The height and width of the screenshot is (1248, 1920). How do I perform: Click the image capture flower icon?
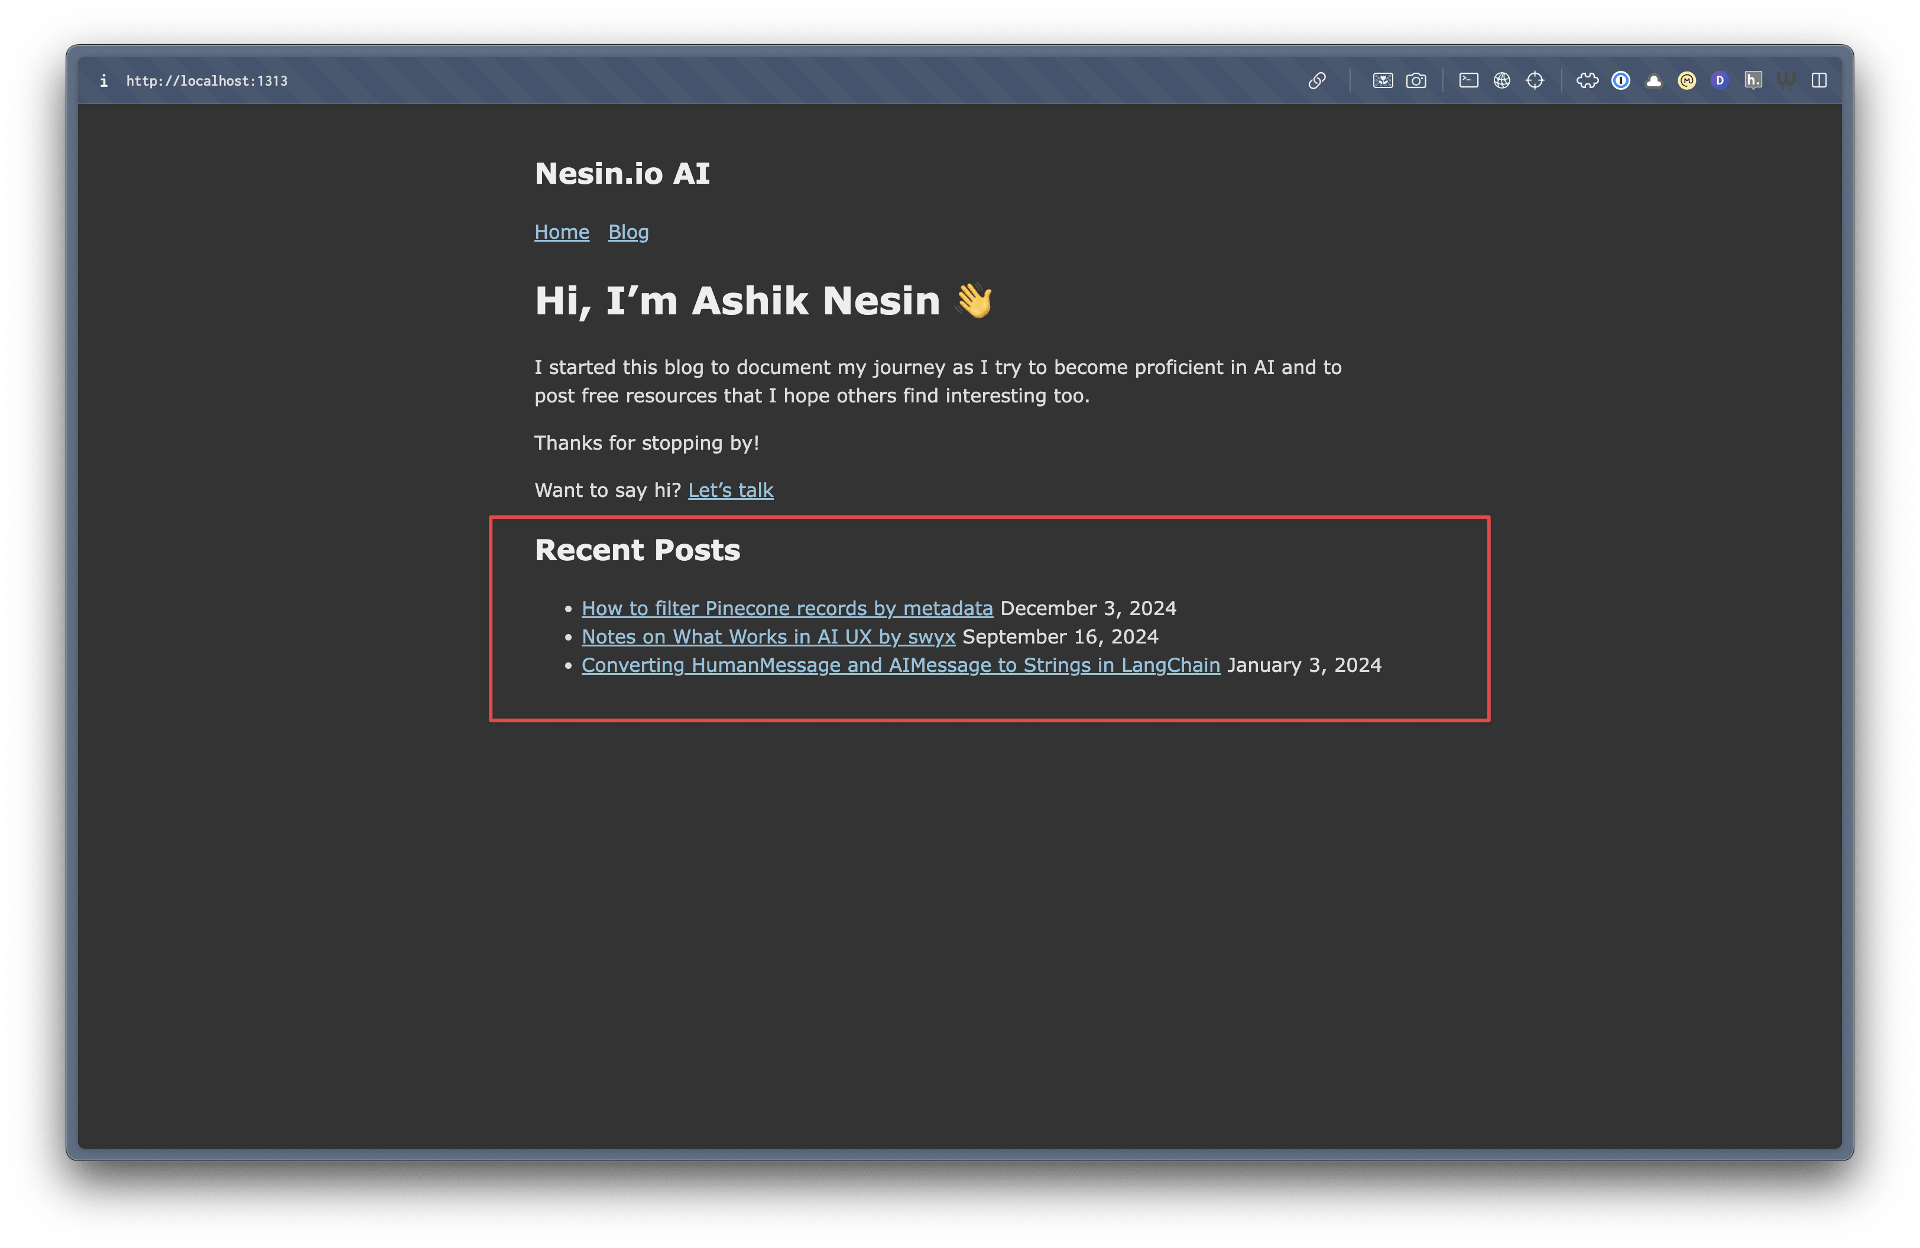1383,80
